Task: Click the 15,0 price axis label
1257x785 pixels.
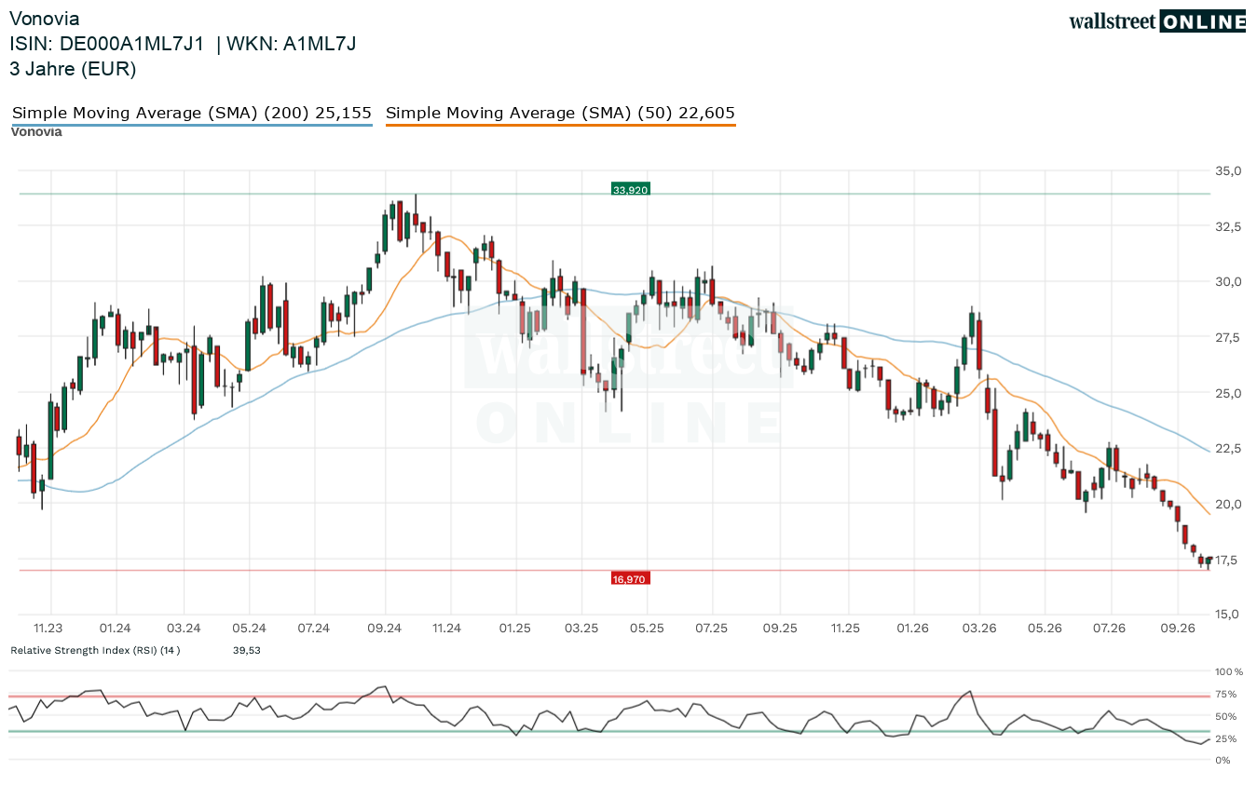Action: pos(1228,614)
